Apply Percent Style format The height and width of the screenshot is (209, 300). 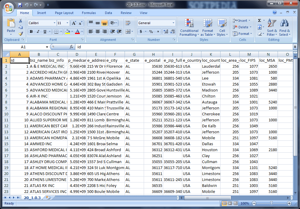tap(151, 32)
